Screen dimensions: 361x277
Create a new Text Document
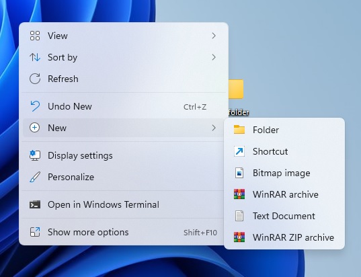[x=284, y=216]
